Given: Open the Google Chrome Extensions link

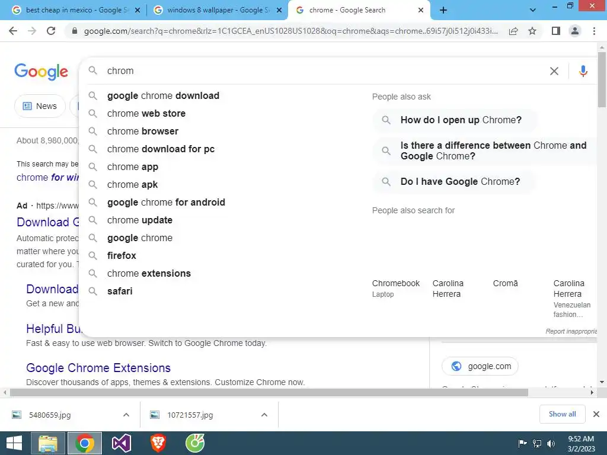Looking at the screenshot, I should (x=98, y=368).
